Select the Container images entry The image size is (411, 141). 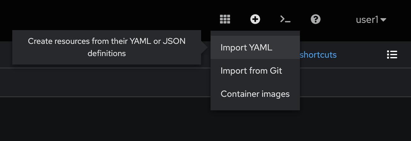pos(255,94)
